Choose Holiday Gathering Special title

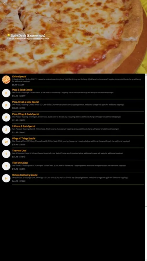[x=25, y=175]
